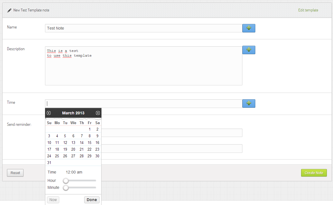
Task: Click the green plus icon beside Time field
Action: tap(249, 103)
